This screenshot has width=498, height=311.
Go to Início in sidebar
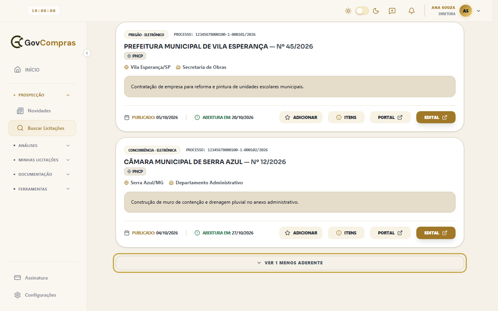pyautogui.click(x=42, y=70)
